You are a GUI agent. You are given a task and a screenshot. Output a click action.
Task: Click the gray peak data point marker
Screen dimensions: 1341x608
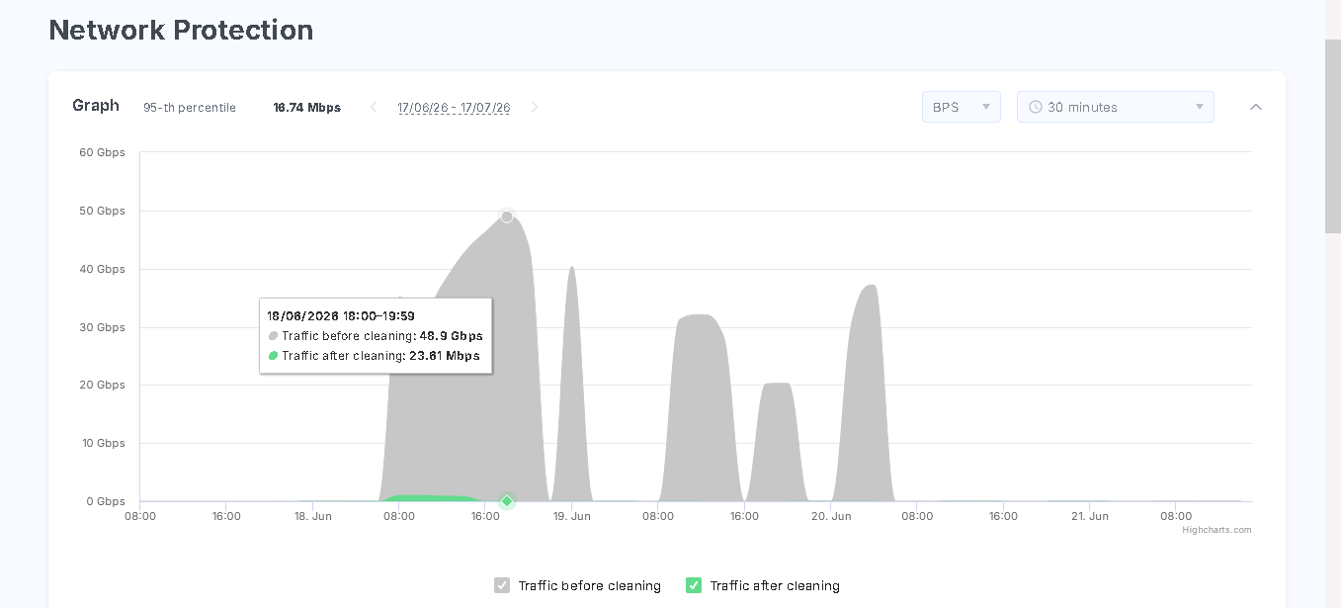(507, 217)
